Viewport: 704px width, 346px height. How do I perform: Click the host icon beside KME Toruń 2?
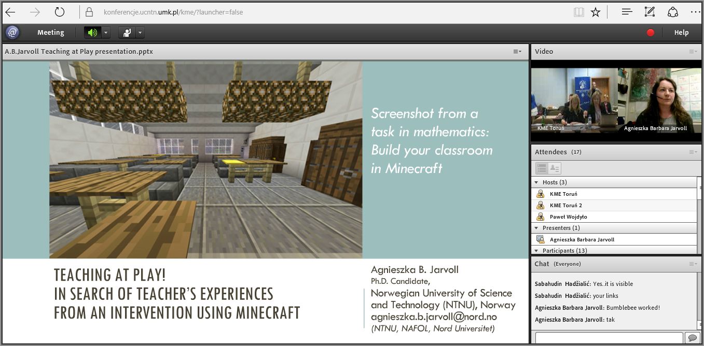coord(540,205)
